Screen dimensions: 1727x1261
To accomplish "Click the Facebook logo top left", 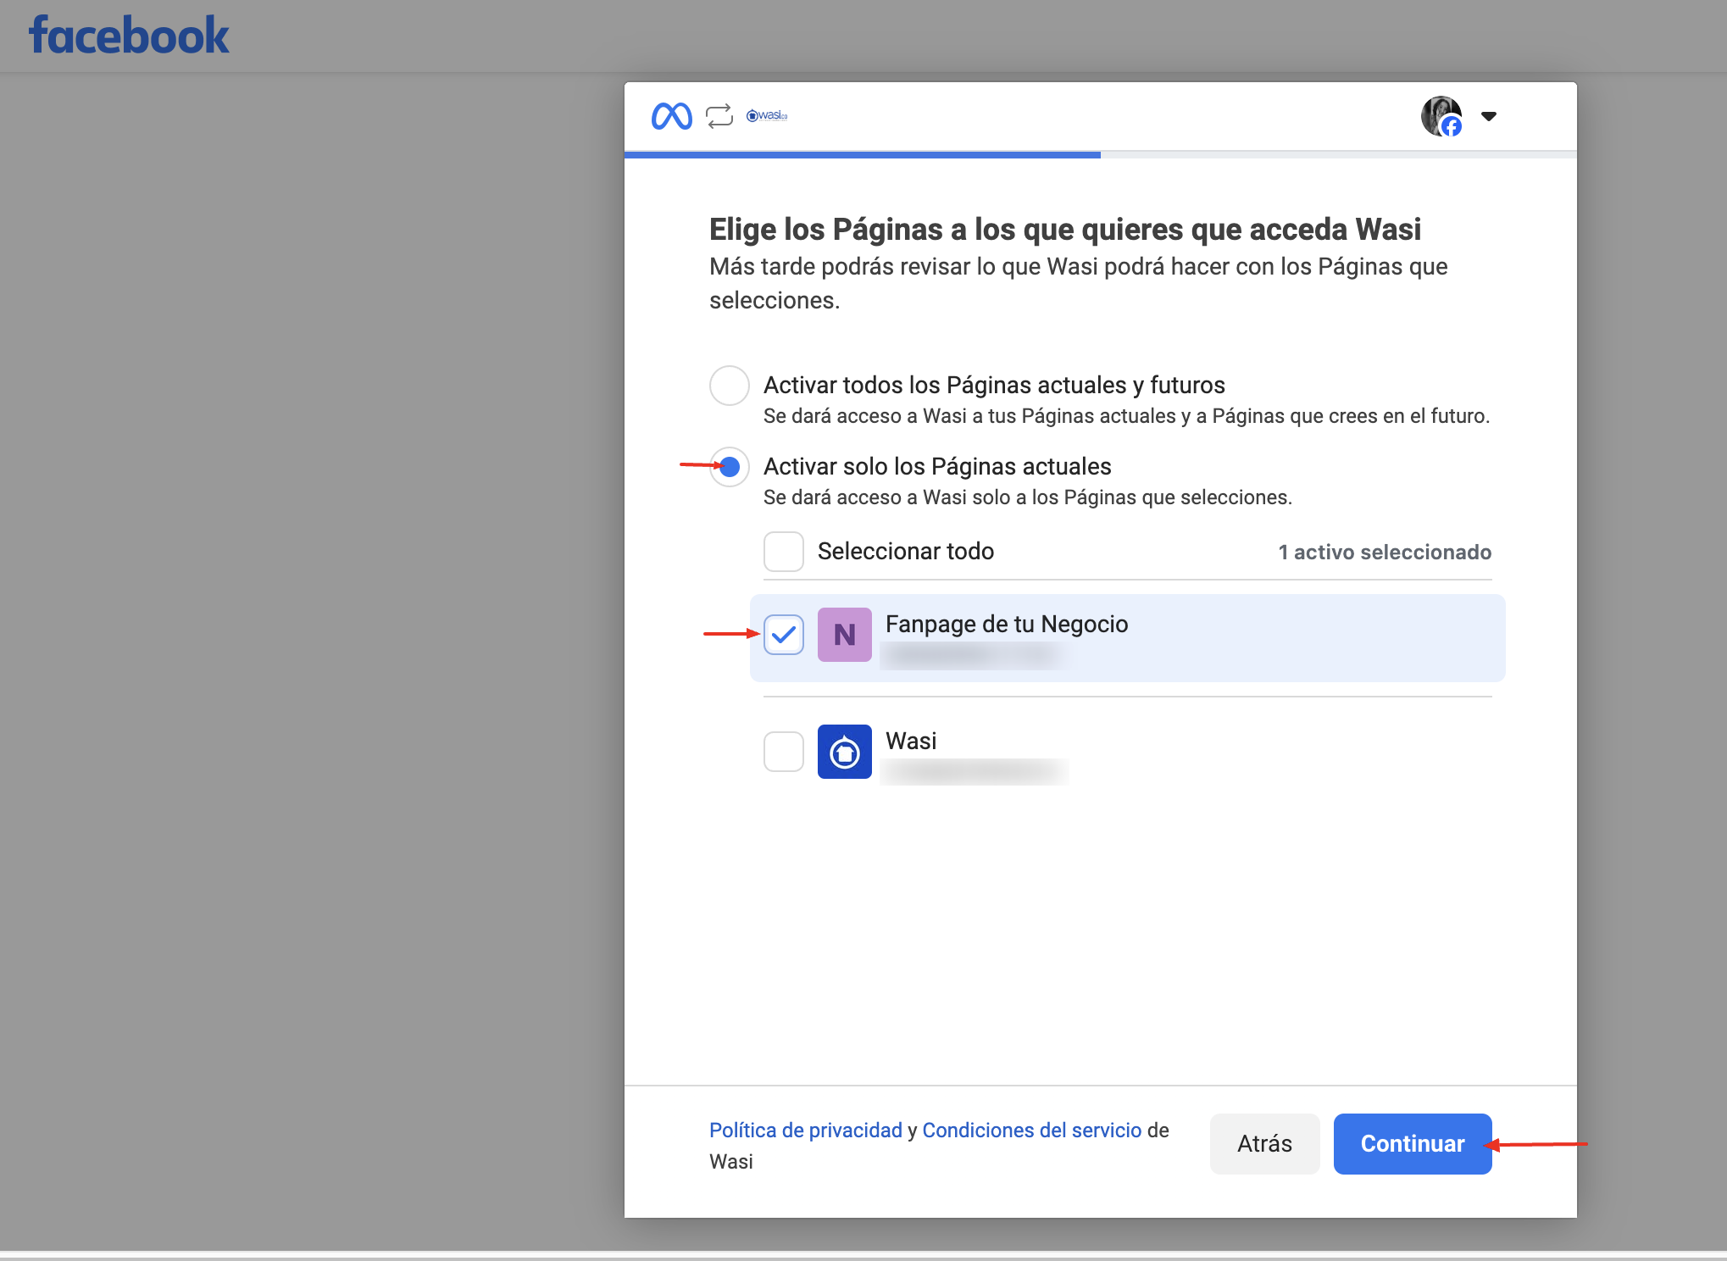I will (129, 36).
